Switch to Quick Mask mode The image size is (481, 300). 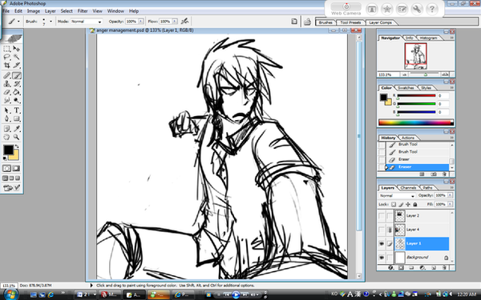click(17, 168)
